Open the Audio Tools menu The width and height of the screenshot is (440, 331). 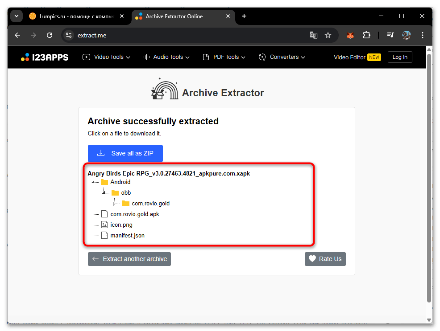pyautogui.click(x=166, y=57)
